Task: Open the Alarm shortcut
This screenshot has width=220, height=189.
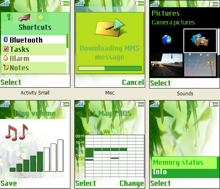Action: [x=34, y=59]
